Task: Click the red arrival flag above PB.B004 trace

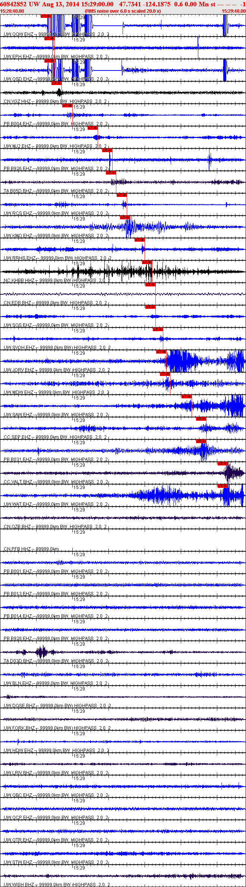Action: [x=67, y=106]
